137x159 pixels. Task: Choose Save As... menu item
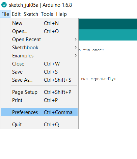tap(39, 80)
